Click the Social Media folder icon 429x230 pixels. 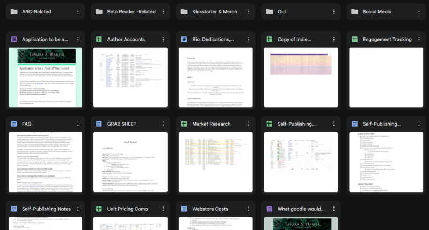tap(354, 12)
